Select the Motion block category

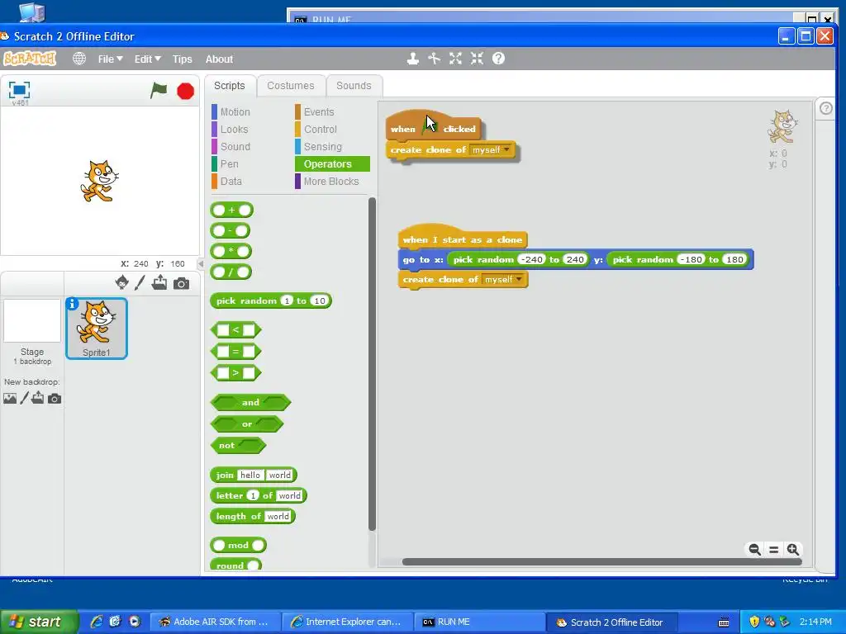[235, 111]
